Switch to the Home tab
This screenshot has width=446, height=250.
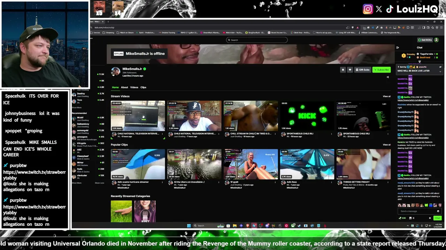click(x=115, y=87)
